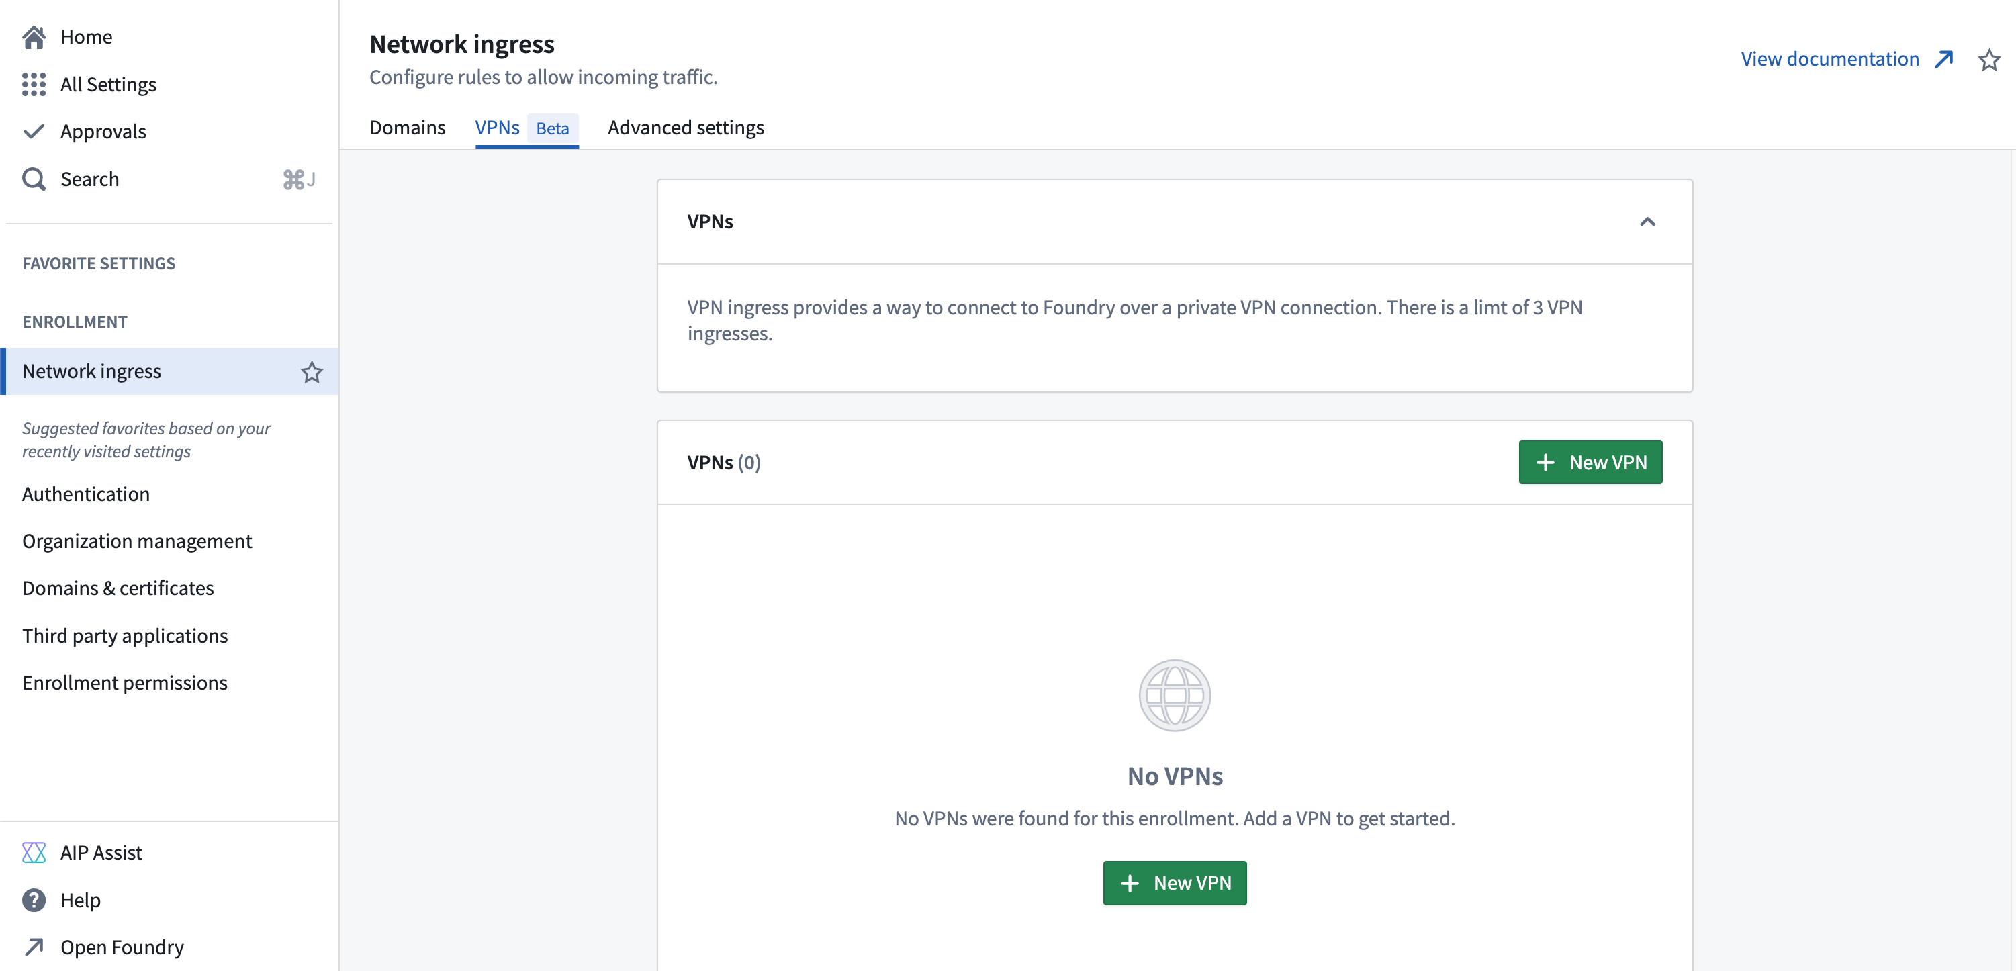Click New VPN button in list header
Viewport: 2016px width, 971px height.
1590,461
